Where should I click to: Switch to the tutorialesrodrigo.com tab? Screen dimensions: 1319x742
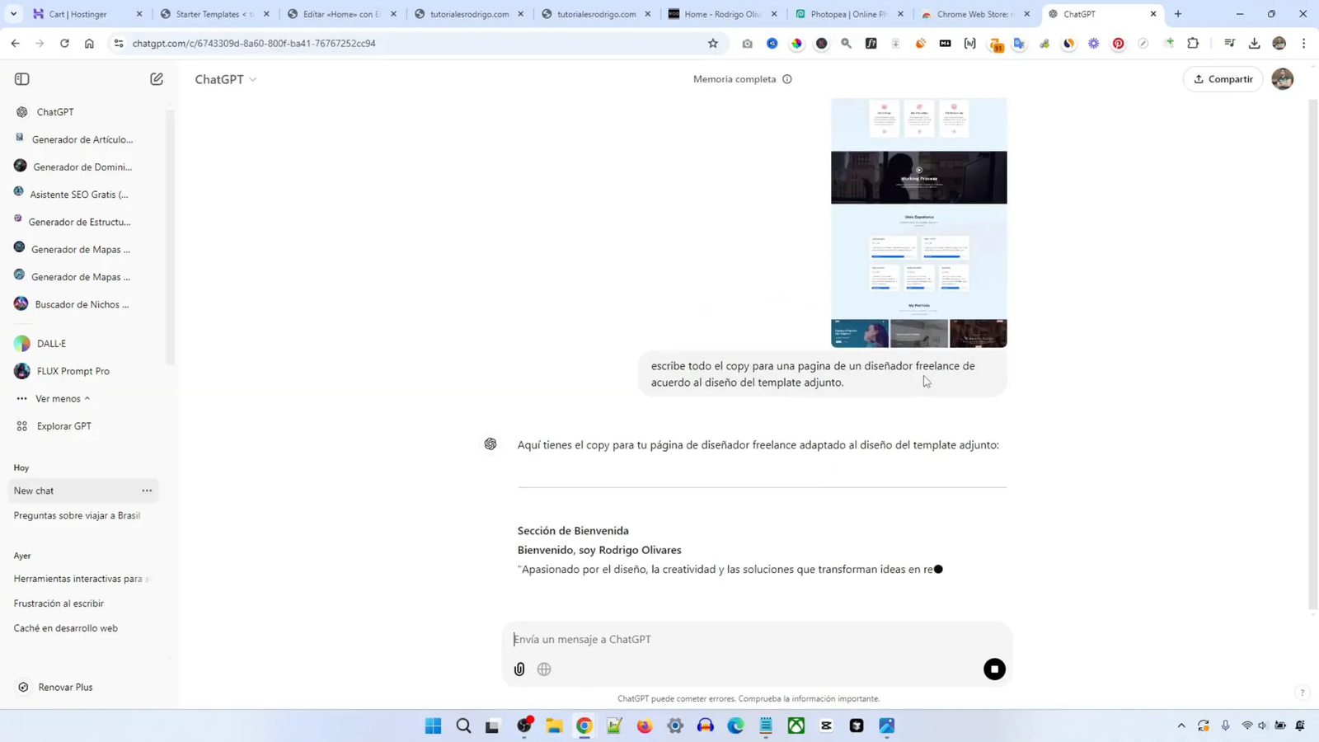(x=470, y=14)
